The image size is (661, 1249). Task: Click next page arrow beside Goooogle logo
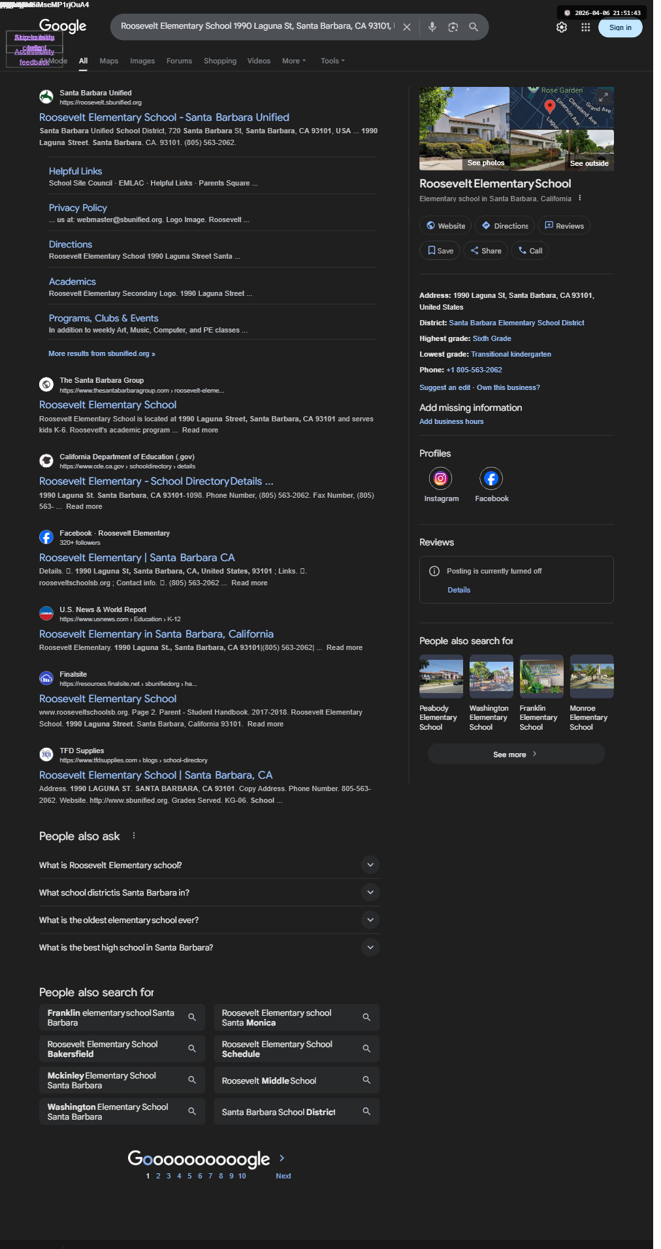tap(282, 1158)
